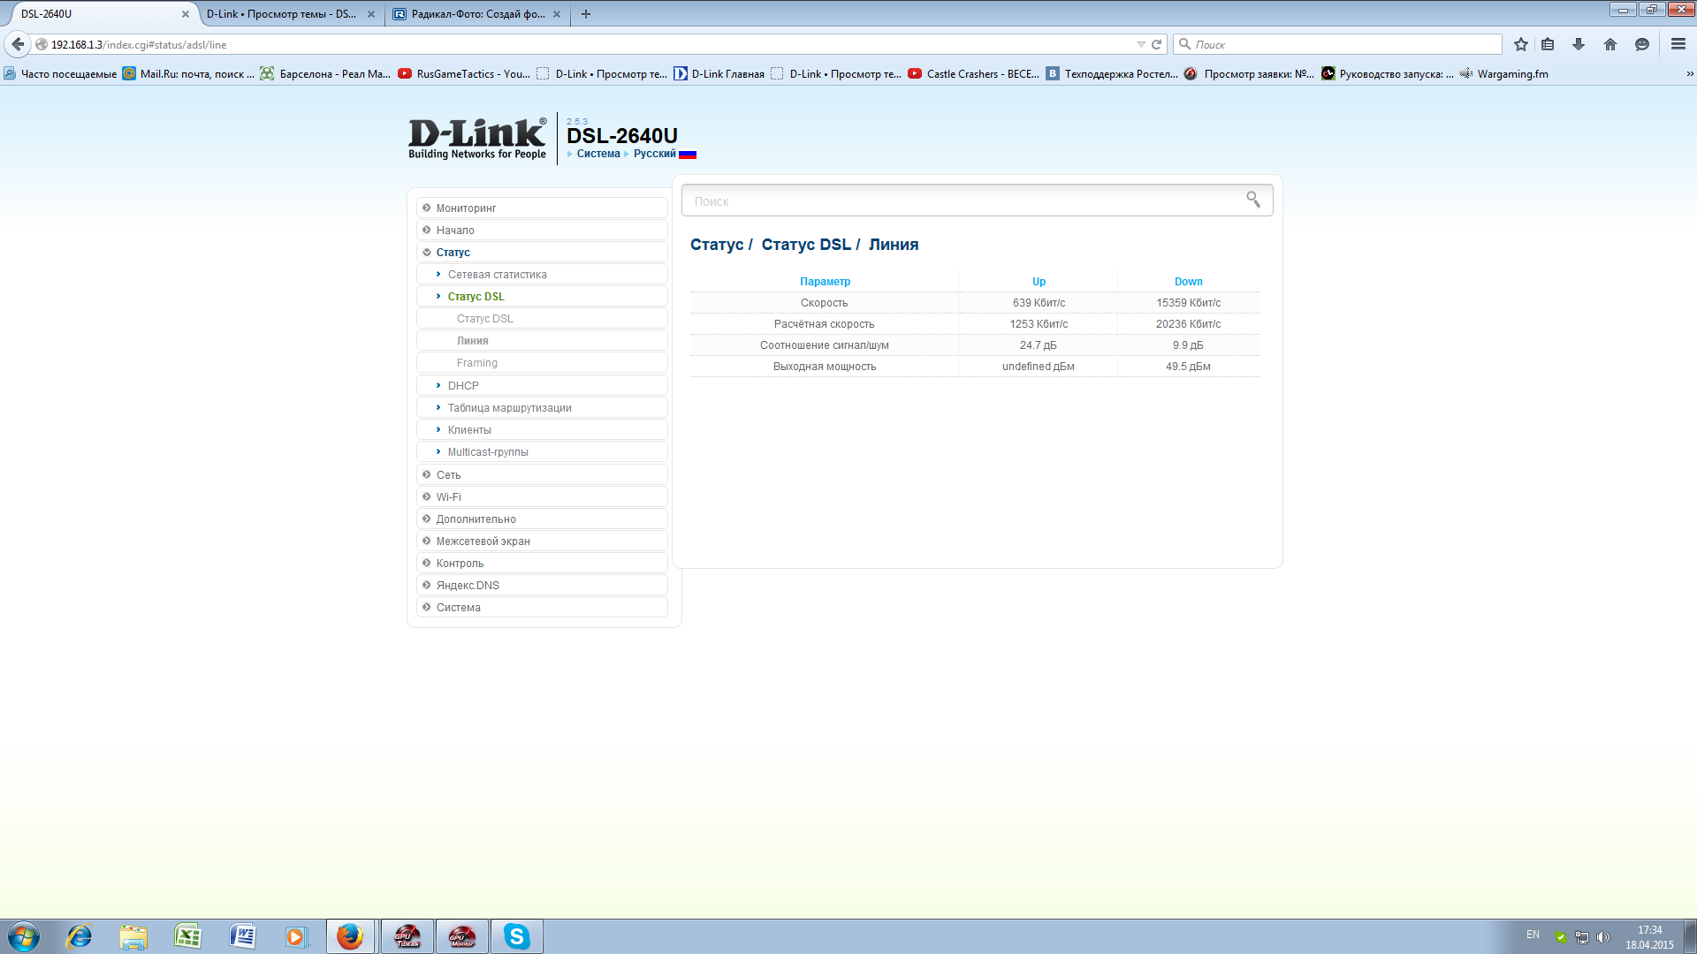Open Сетевая статистика menu item

[x=497, y=275]
